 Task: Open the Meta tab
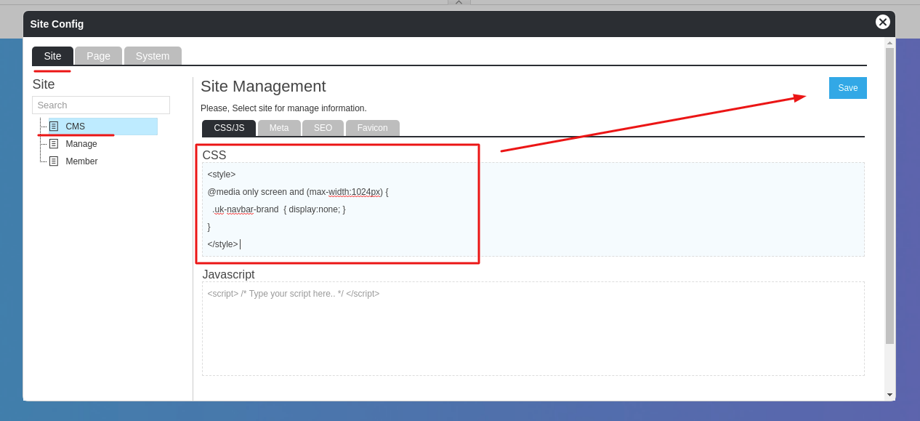tap(279, 128)
